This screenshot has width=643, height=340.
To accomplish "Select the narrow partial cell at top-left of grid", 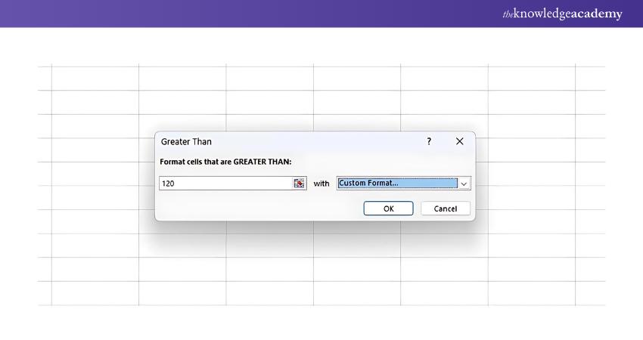I will tap(45, 78).
